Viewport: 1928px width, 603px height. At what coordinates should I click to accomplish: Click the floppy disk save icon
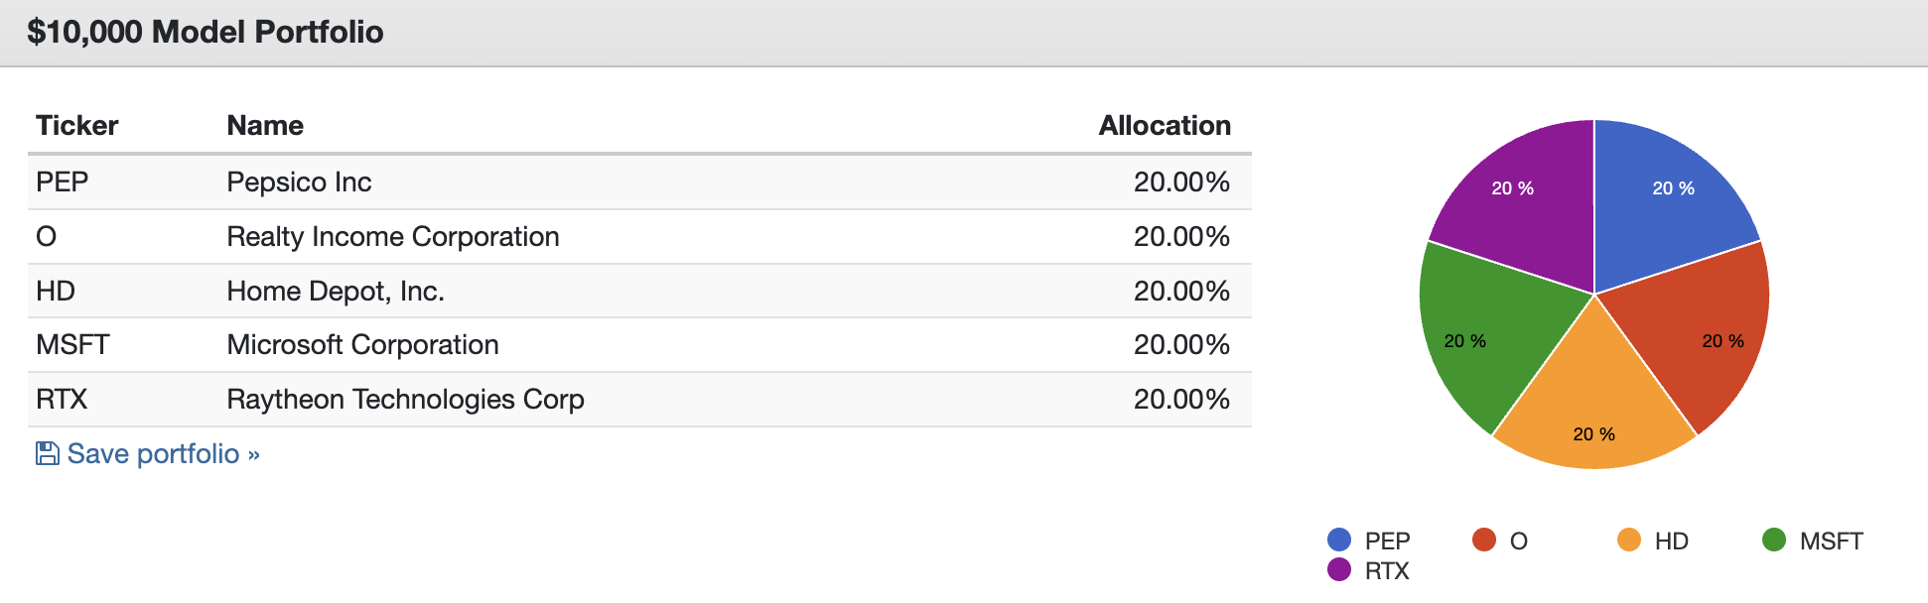[x=47, y=453]
